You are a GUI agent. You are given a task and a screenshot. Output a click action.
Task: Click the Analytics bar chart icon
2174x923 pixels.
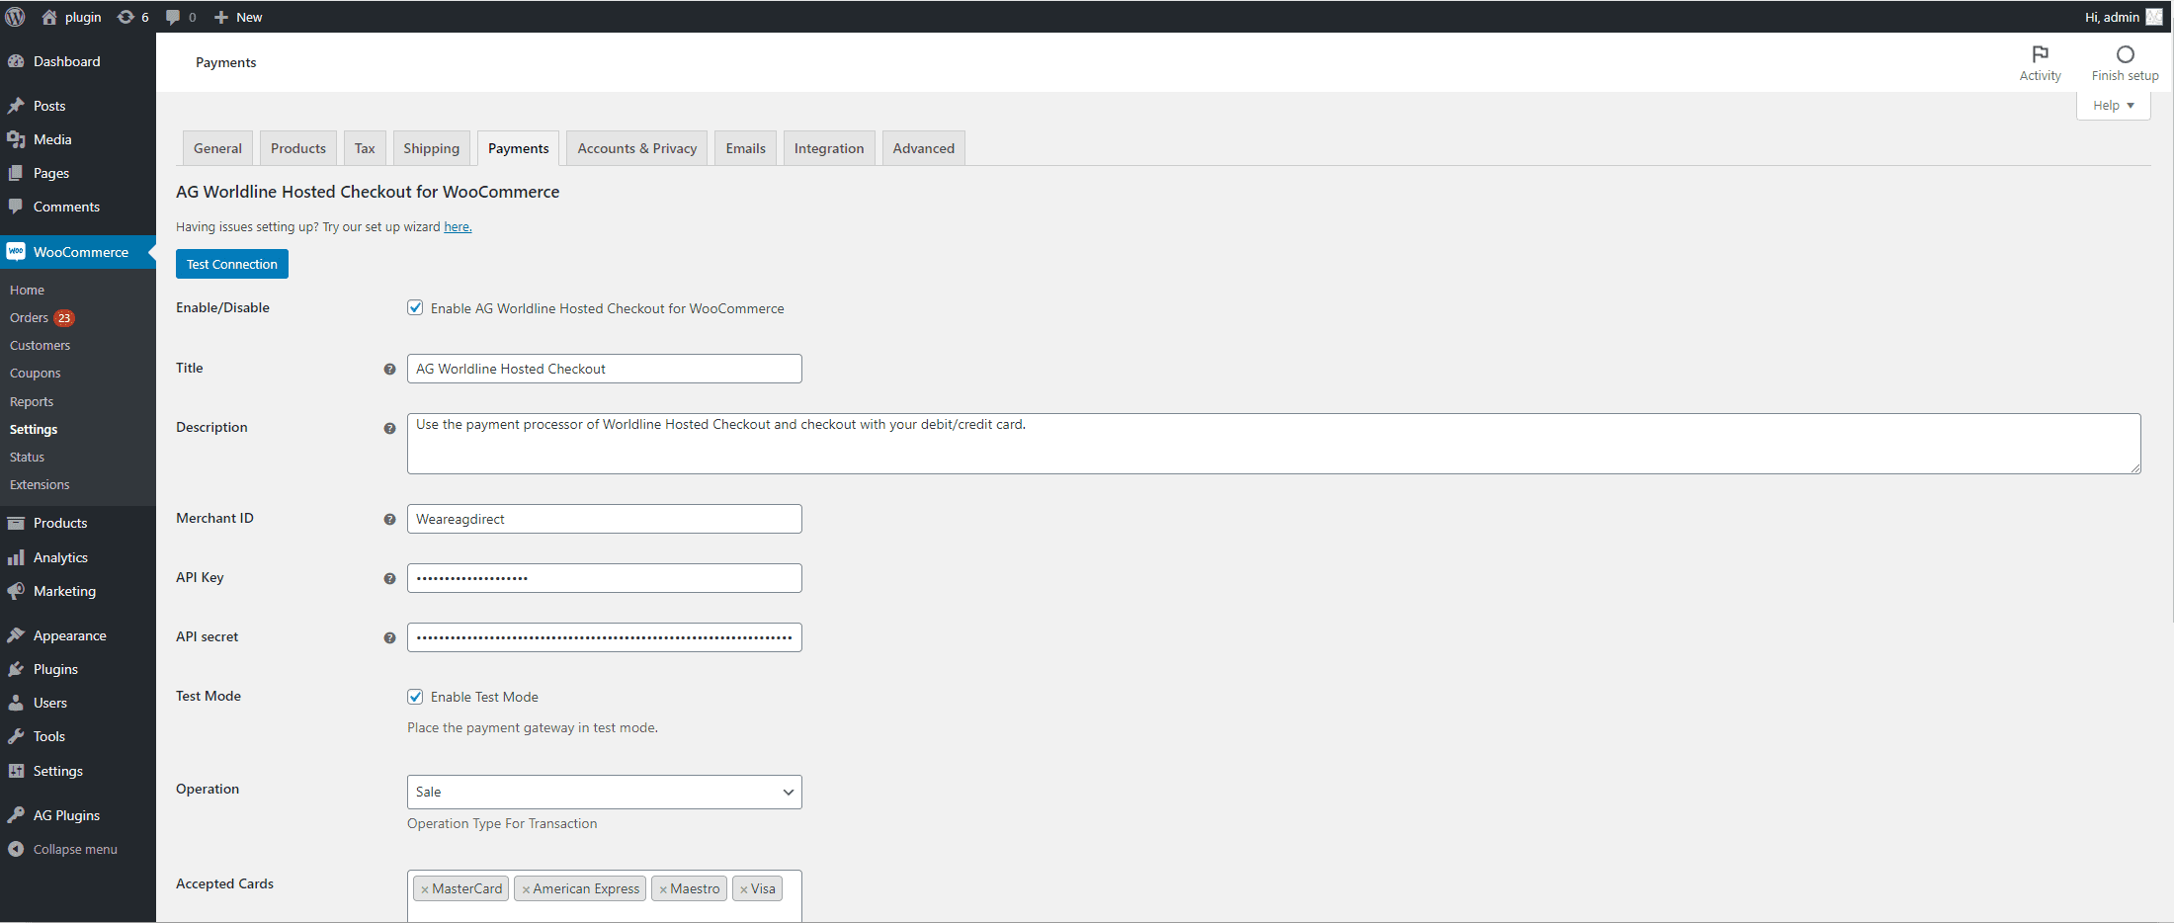pos(16,557)
